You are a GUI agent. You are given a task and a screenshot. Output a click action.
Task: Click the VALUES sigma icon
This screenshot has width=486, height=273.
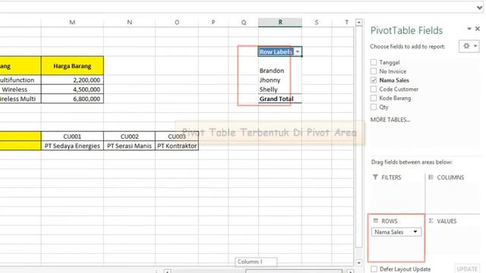(x=431, y=221)
